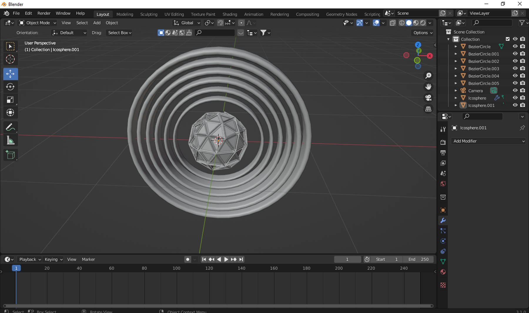529x313 pixels.
Task: Open the Add Modifier dropdown
Action: coord(488,141)
